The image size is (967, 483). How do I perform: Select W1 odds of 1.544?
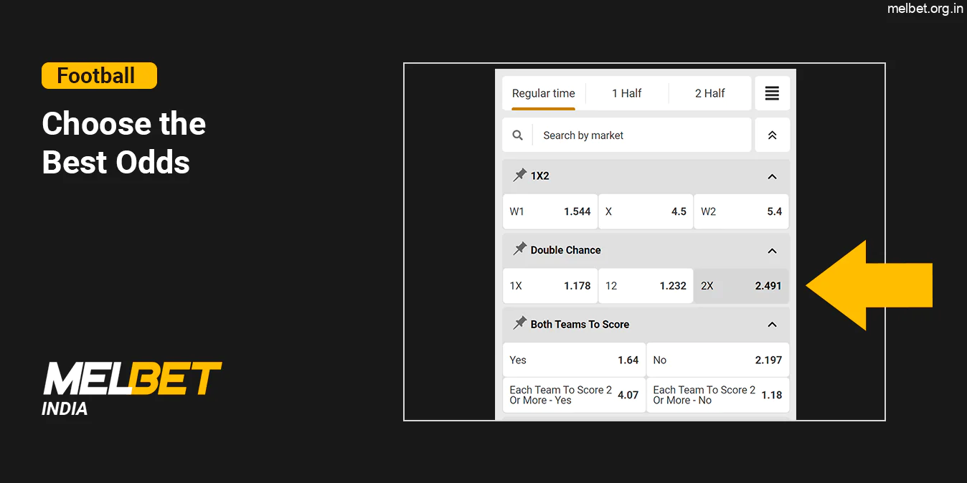[x=550, y=211]
